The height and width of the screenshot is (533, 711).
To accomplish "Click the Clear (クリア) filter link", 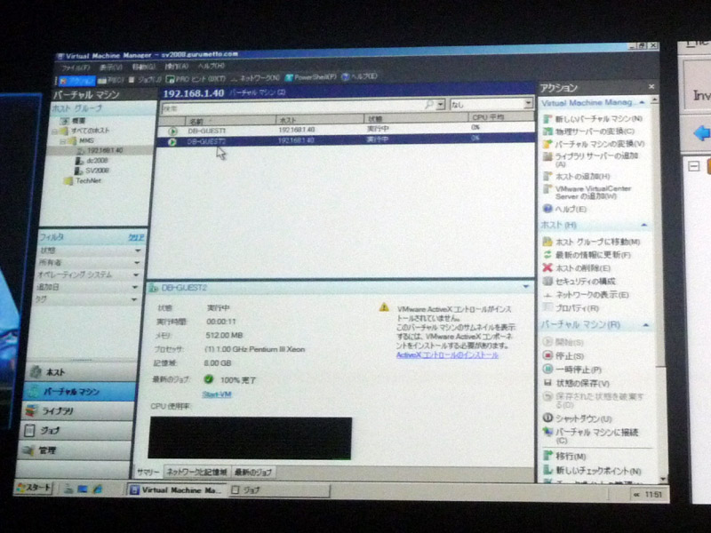I will (136, 237).
